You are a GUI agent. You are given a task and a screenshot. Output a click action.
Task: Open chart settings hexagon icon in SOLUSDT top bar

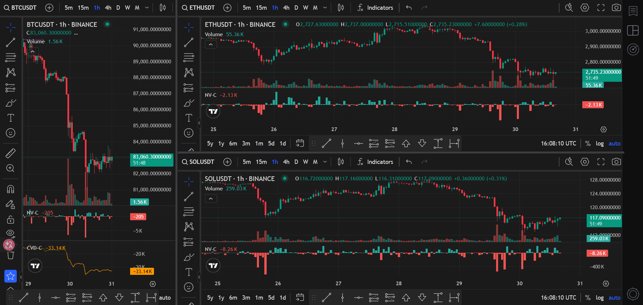point(585,162)
